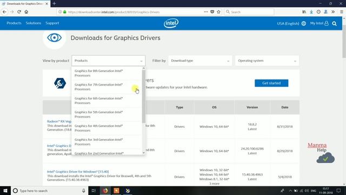Viewport: 346px width, 195px height.
Task: Open the Solutions menu
Action: [34, 23]
